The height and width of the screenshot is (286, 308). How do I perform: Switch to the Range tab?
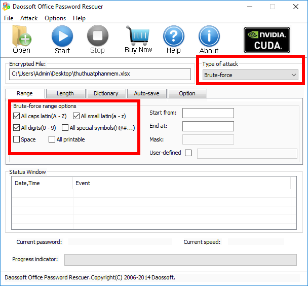coord(25,93)
